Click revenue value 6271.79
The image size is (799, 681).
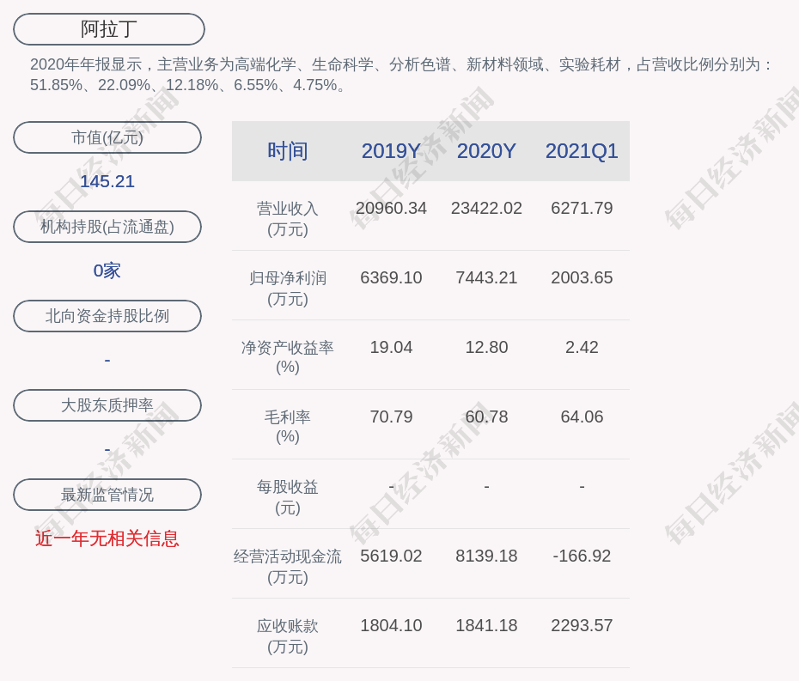[x=582, y=209]
